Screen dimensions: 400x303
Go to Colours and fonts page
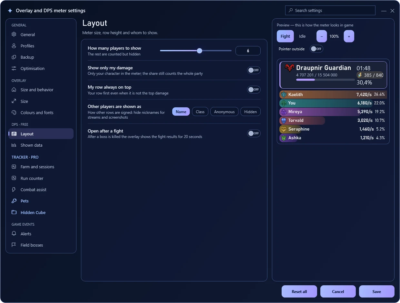click(x=41, y=112)
